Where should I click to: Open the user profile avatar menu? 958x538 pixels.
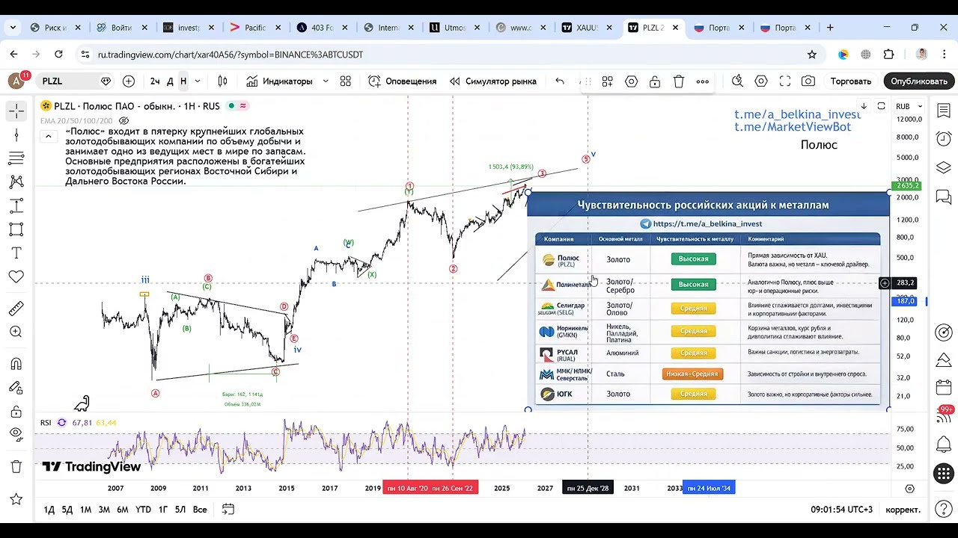coord(16,81)
